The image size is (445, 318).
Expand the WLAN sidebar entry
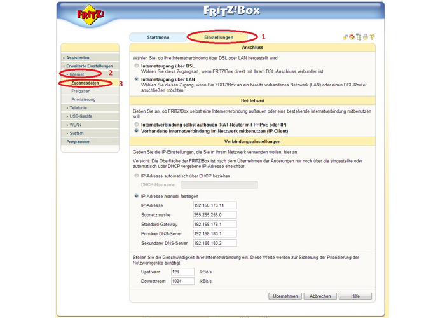coord(76,125)
